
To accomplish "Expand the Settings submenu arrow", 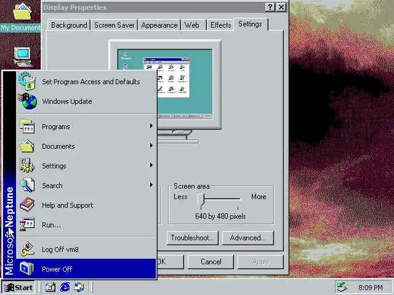I will tap(151, 165).
